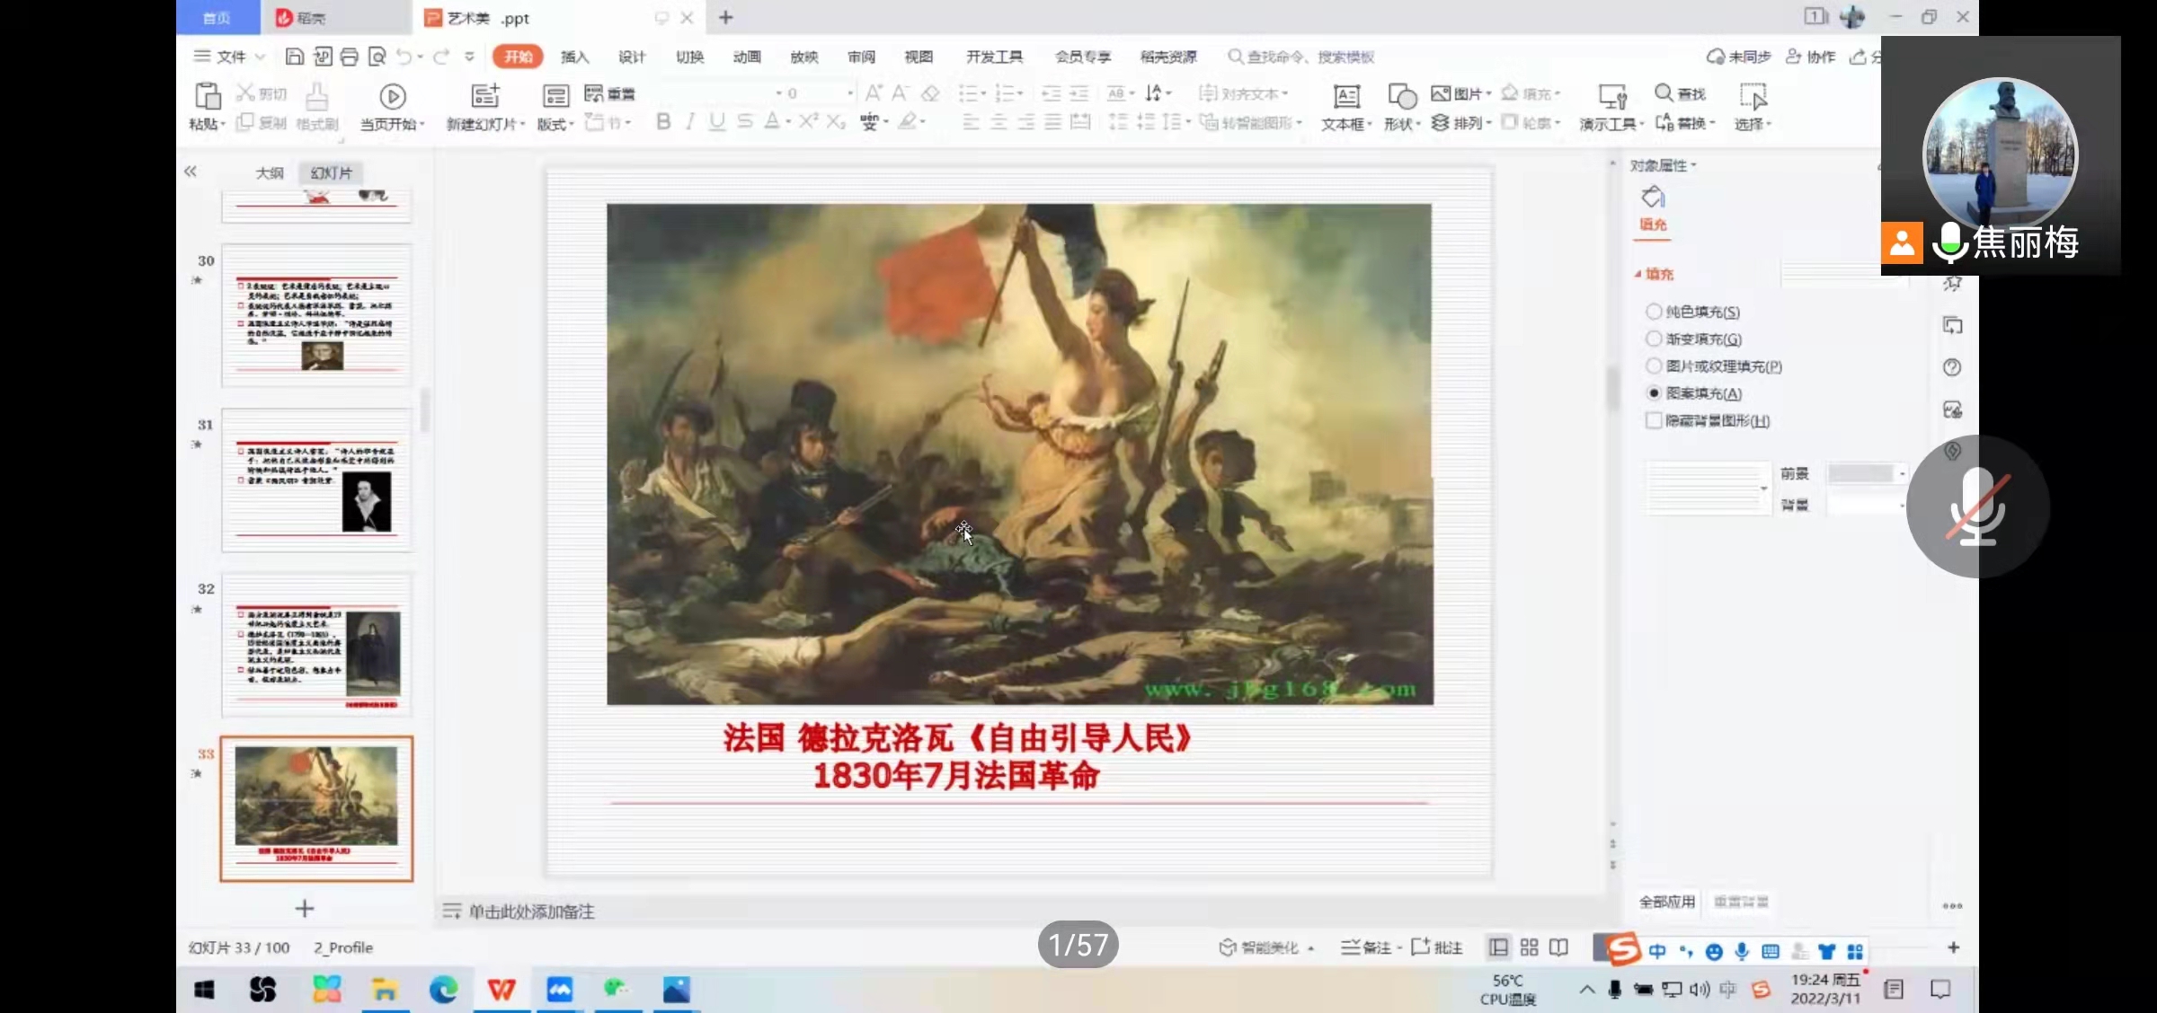Open the 设计 (Design) ribbon tab
This screenshot has width=2157, height=1013.
(x=632, y=57)
